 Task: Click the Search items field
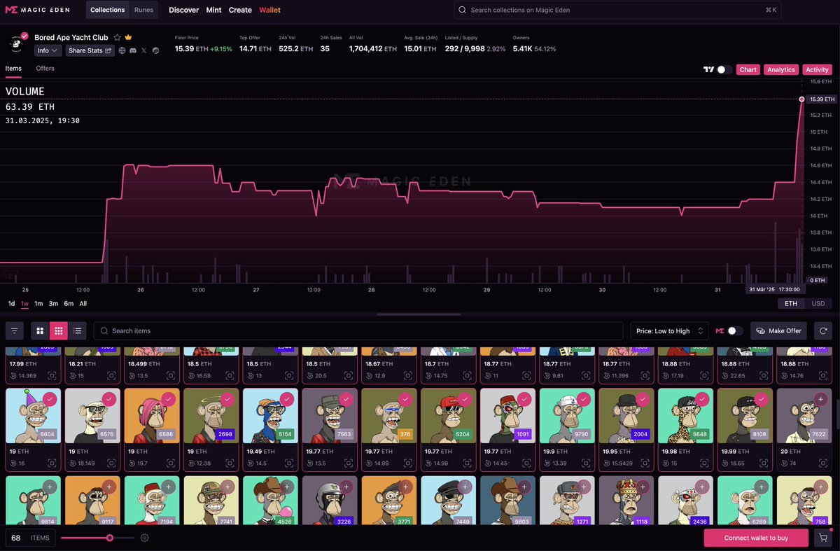[x=358, y=330]
